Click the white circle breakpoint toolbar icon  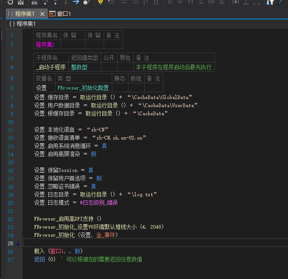[x=86, y=2]
